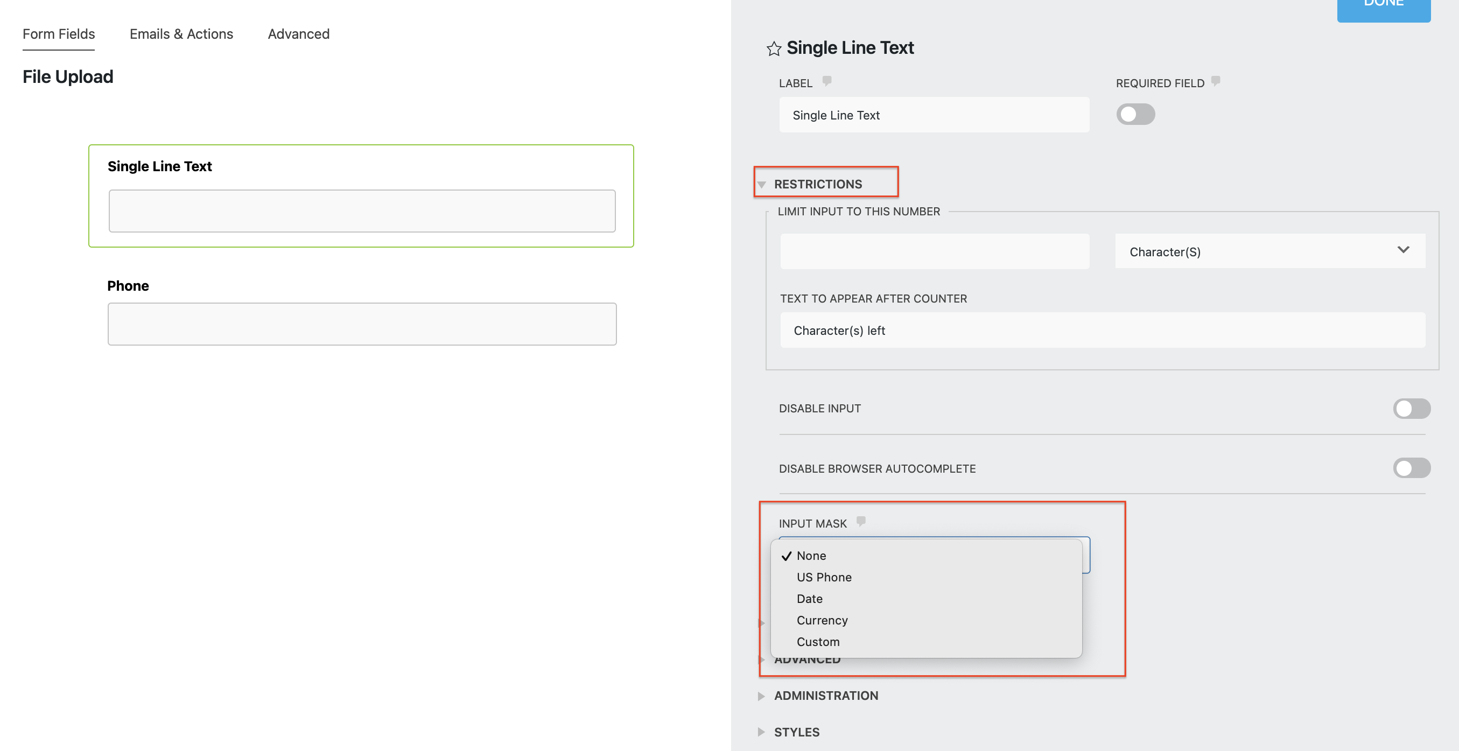Viewport: 1459px width, 751px height.
Task: Pick Currency in the mask dropdown
Action: tap(822, 620)
